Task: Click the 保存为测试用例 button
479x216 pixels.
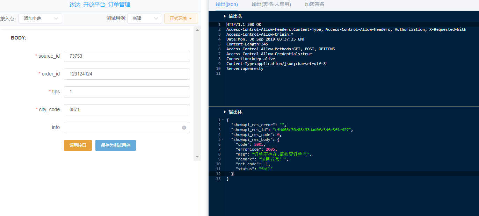Action: click(x=116, y=145)
